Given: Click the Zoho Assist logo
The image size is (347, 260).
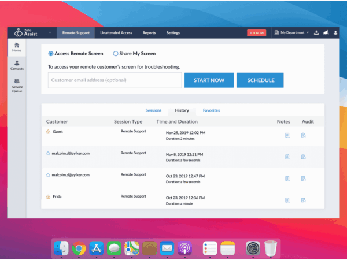Looking at the screenshot, I should (25, 32).
